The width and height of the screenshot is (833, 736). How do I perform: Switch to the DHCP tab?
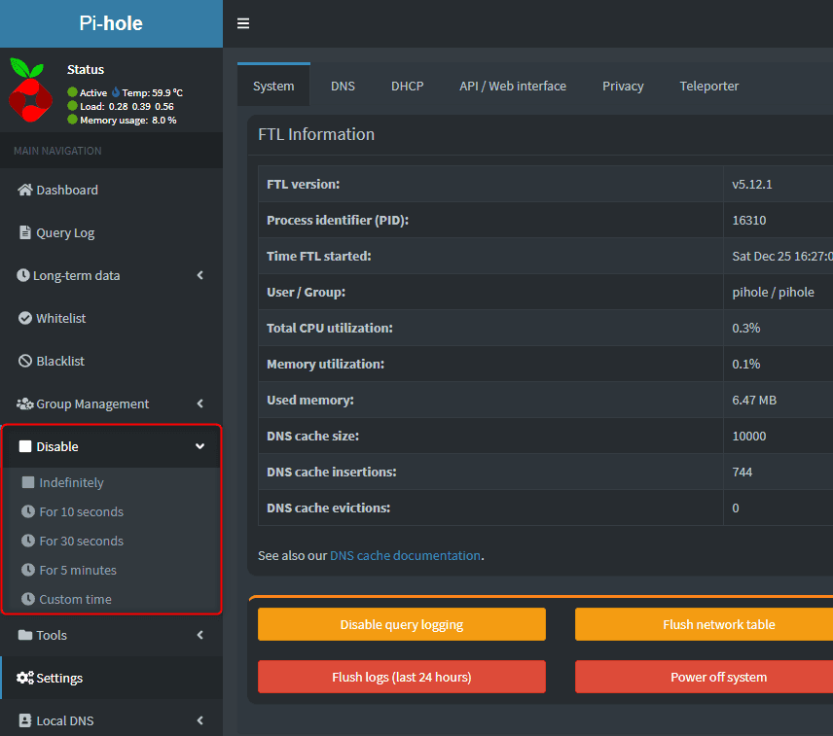tap(408, 86)
